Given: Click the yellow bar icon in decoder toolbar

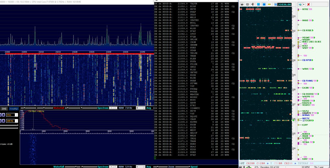Looking at the screenshot, I should 269,4.
